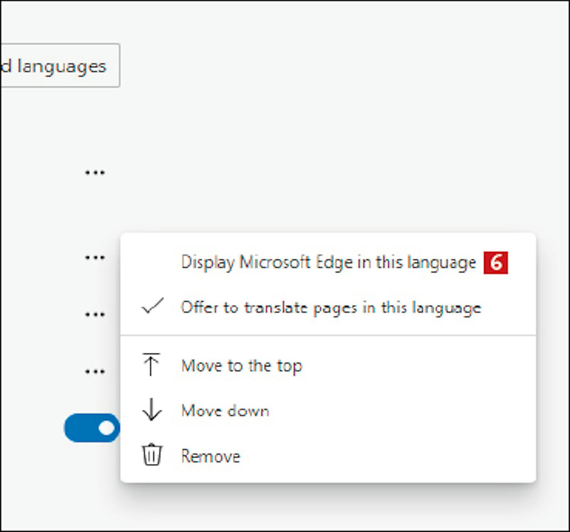570x532 pixels.
Task: Click the three-dot button just above the blue toggle
Action: pyautogui.click(x=95, y=371)
